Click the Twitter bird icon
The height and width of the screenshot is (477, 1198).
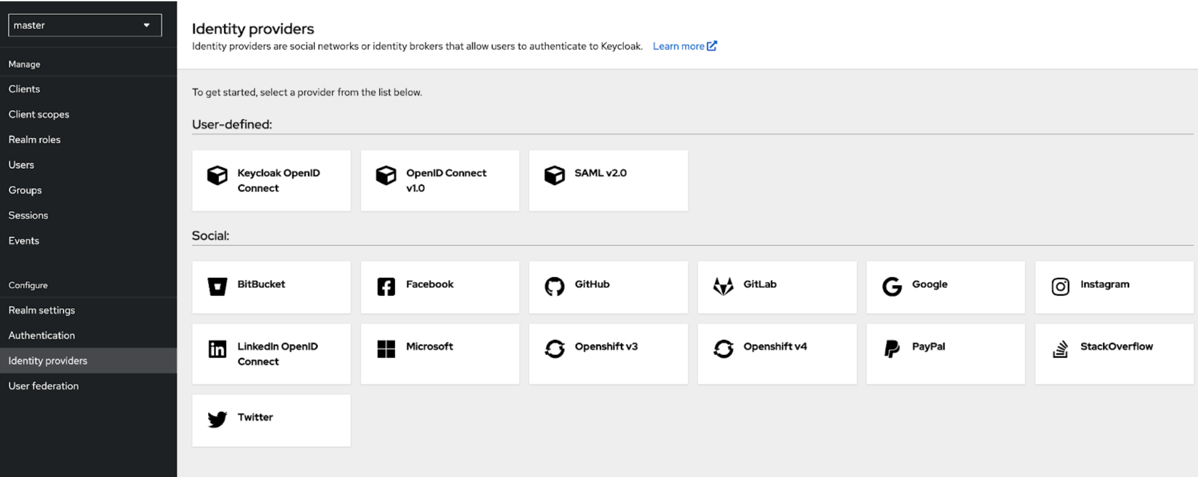[217, 419]
